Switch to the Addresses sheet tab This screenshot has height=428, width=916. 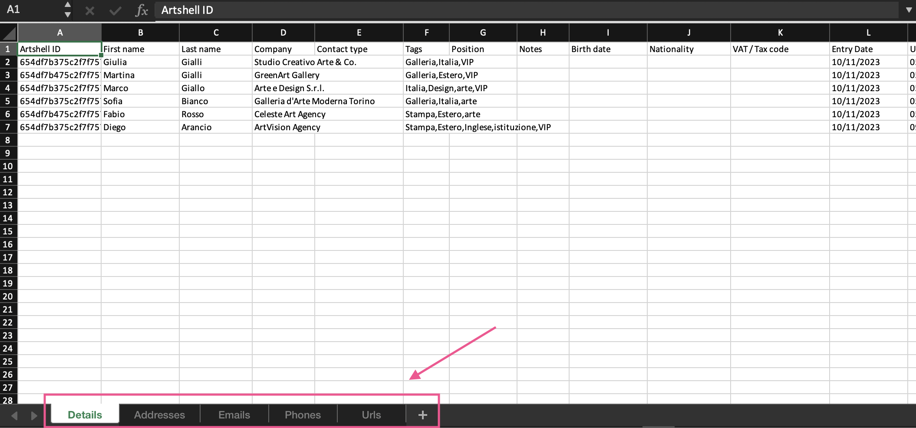159,415
